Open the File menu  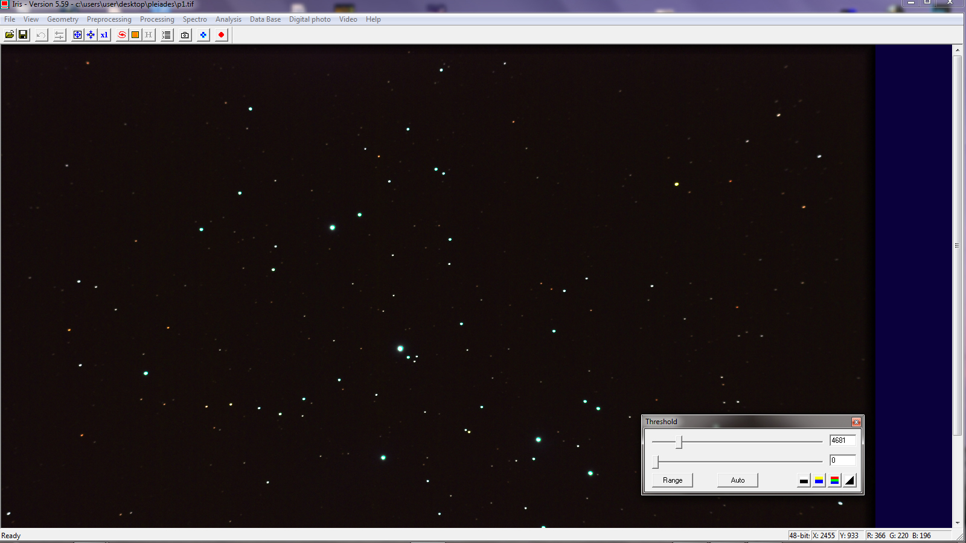10,19
